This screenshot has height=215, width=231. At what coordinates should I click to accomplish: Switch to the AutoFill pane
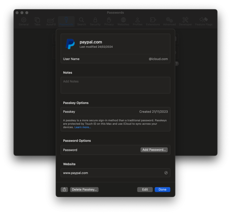[51, 22]
